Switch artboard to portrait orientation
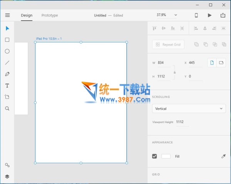Image resolution: width=231 pixels, height=184 pixels. 212,63
